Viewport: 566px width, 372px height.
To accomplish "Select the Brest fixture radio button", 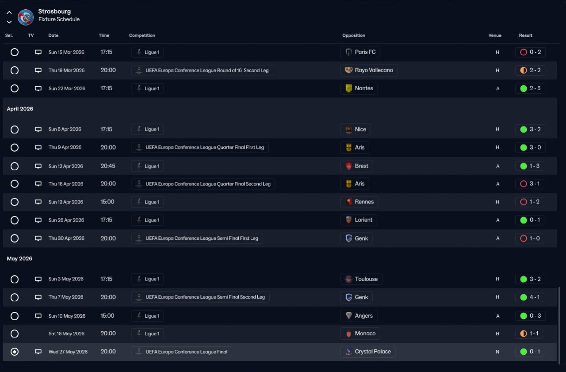I will [15, 166].
